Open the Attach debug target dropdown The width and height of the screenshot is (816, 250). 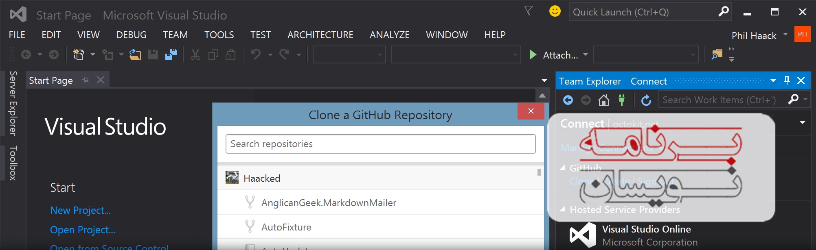pyautogui.click(x=586, y=54)
